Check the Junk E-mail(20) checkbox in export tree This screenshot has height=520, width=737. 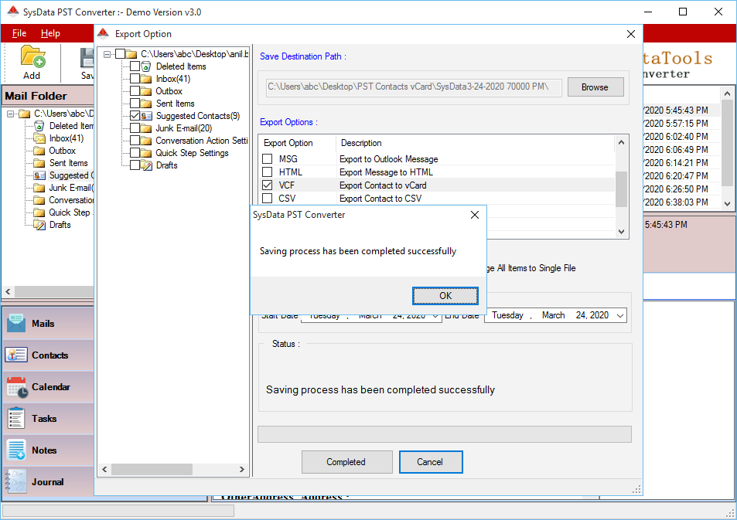click(x=135, y=127)
